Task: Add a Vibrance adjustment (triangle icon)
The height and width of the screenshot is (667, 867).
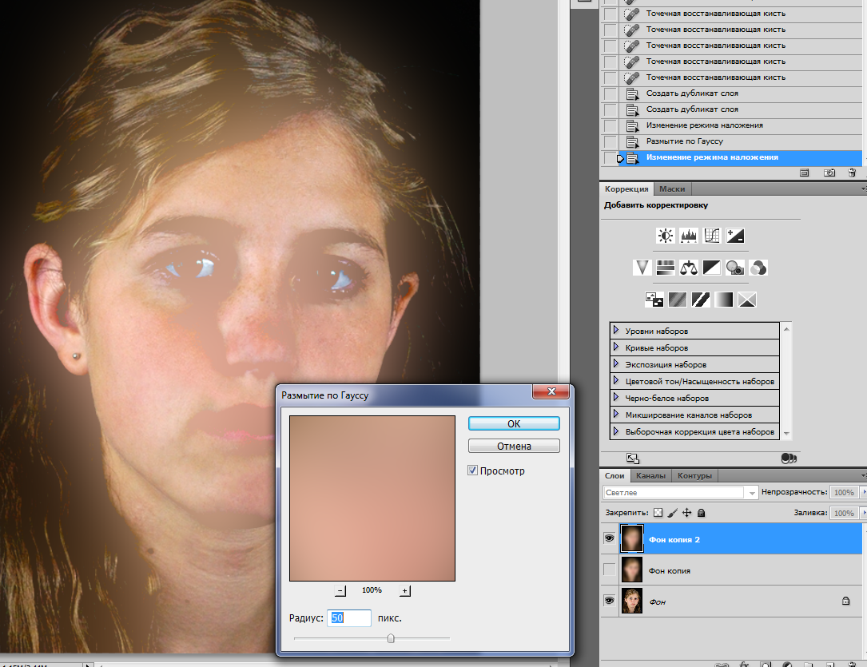Action: [642, 268]
